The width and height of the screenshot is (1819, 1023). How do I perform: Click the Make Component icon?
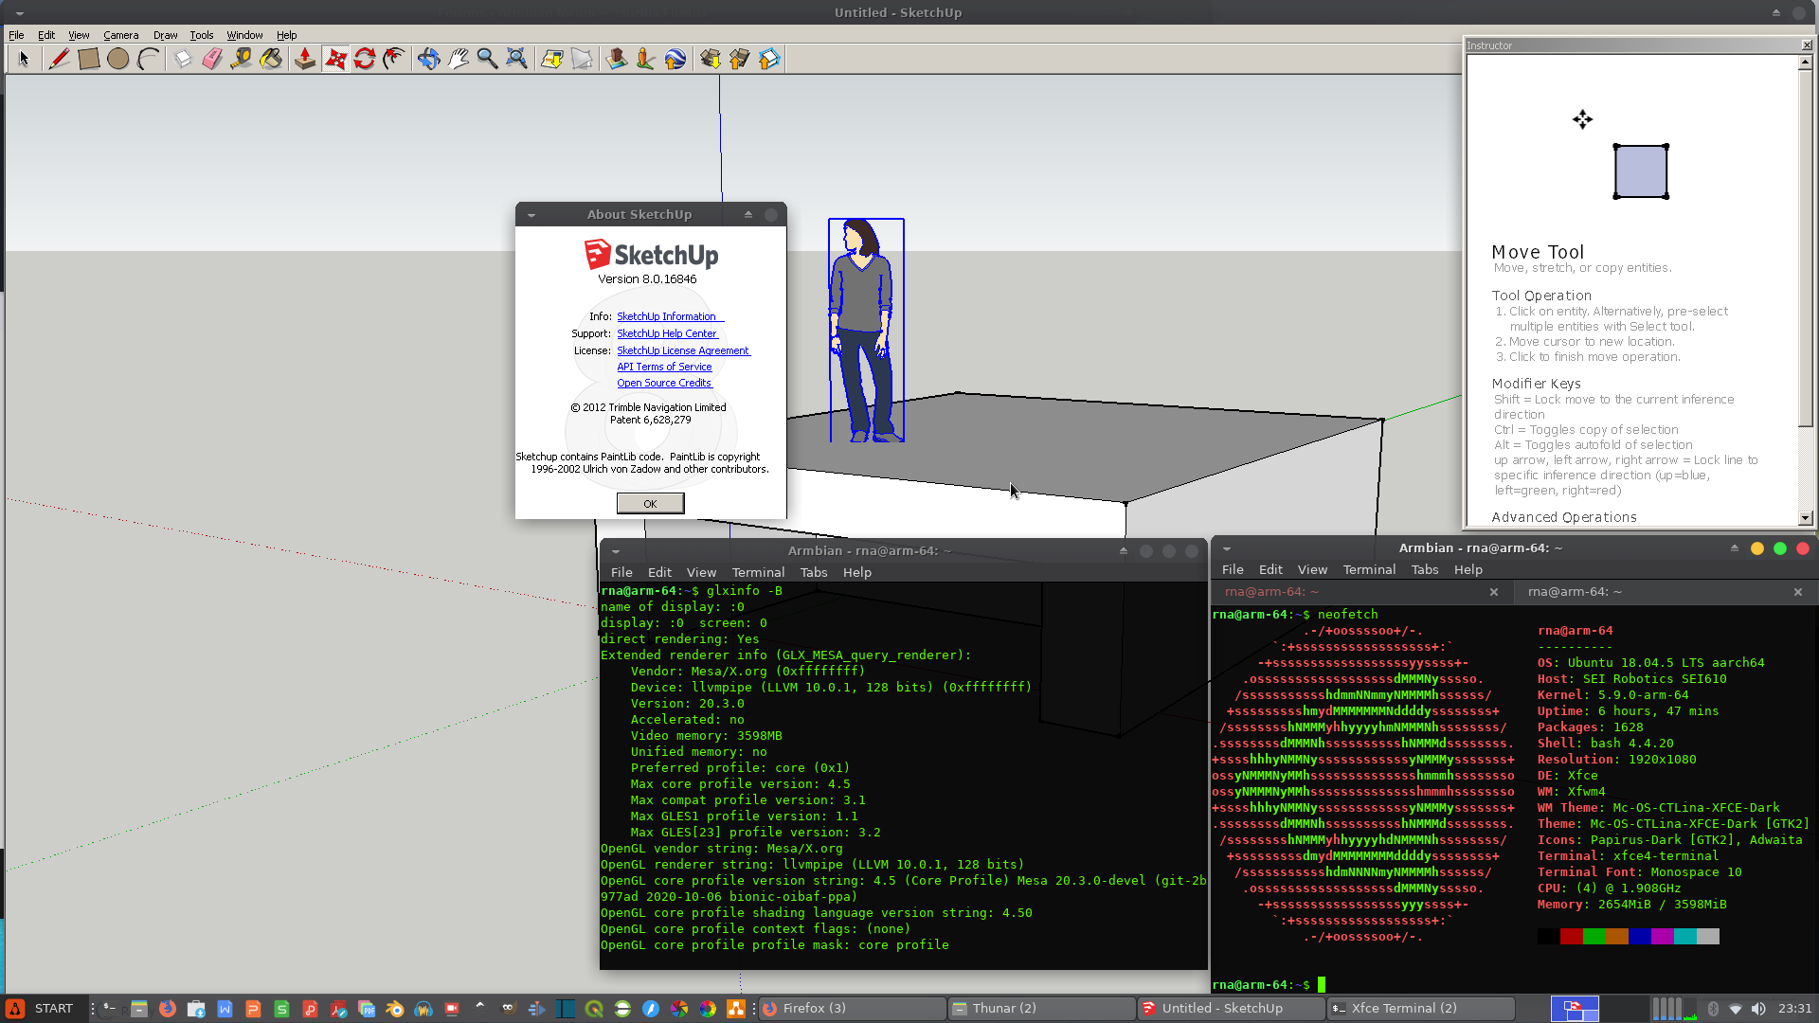(x=182, y=59)
